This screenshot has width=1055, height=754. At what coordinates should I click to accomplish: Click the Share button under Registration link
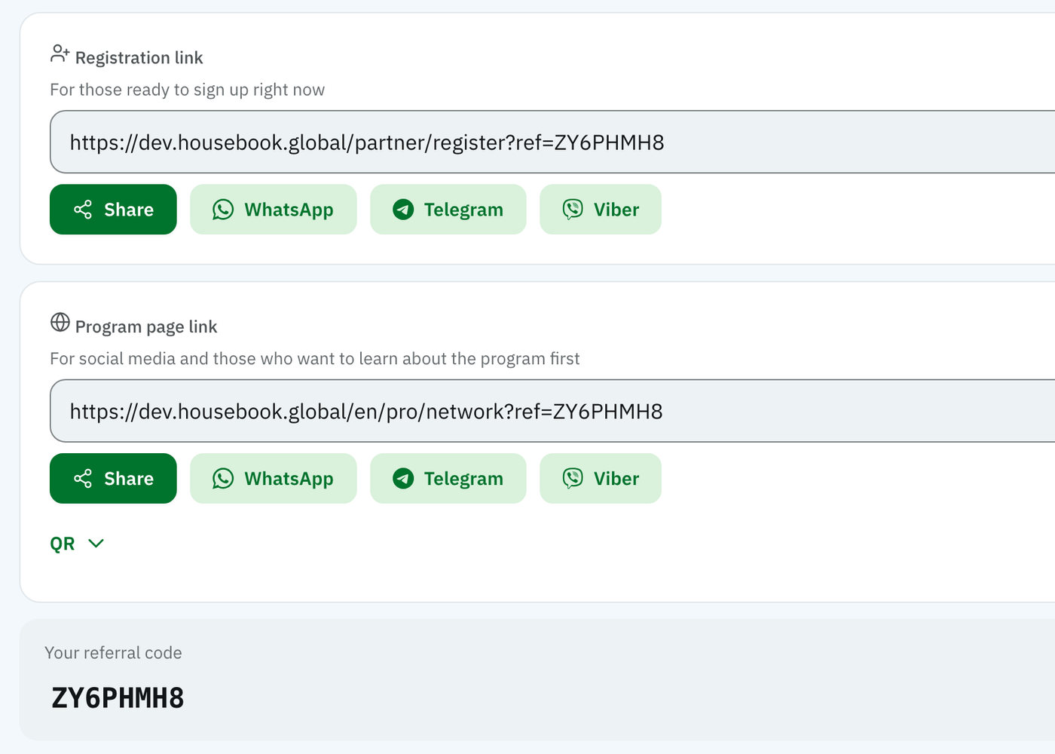pos(113,210)
